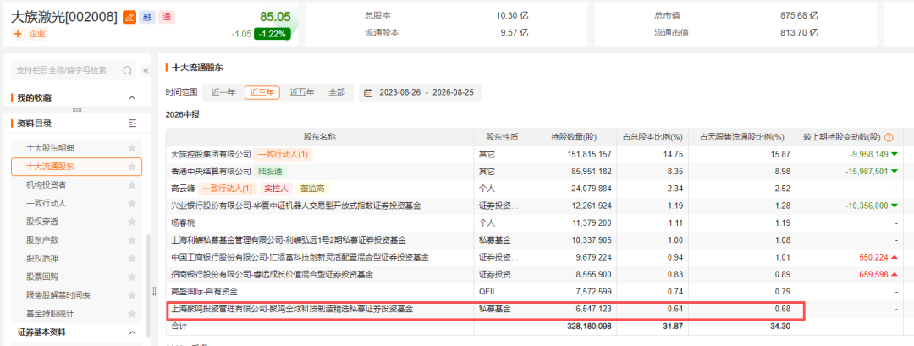Click shareholder 大族控股集团有限公司
Image resolution: width=914 pixels, height=346 pixels.
click(x=211, y=154)
